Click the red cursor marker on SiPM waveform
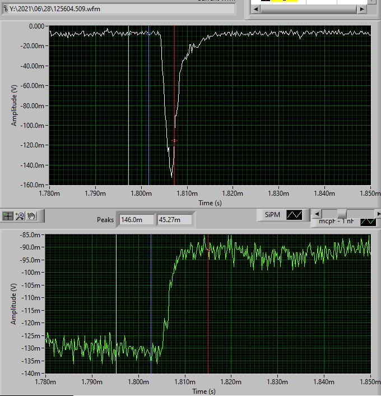The image size is (381, 396). pyautogui.click(x=174, y=141)
